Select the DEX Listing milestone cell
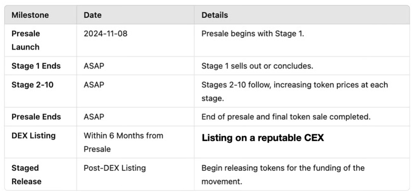 coord(34,135)
